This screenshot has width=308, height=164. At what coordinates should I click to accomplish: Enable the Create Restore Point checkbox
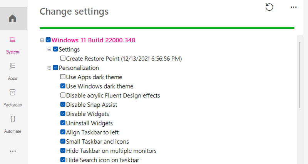click(63, 58)
